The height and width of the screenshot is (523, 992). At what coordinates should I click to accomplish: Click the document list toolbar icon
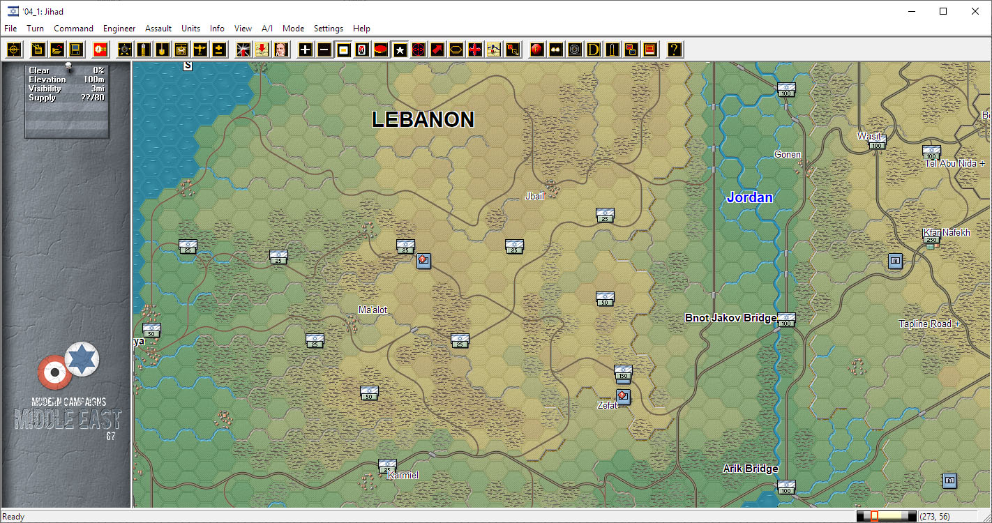point(38,50)
